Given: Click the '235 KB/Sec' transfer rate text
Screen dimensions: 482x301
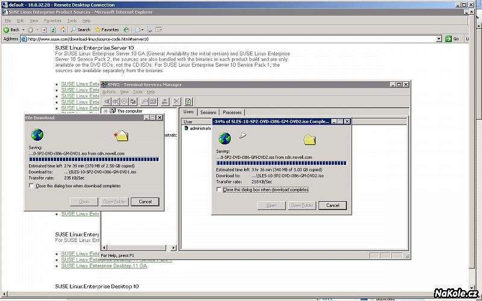Looking at the screenshot, I should [74, 178].
